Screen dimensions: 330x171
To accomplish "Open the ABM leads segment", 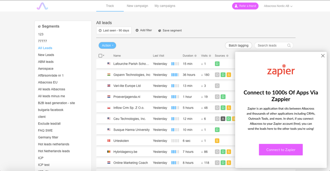I will [46, 62].
